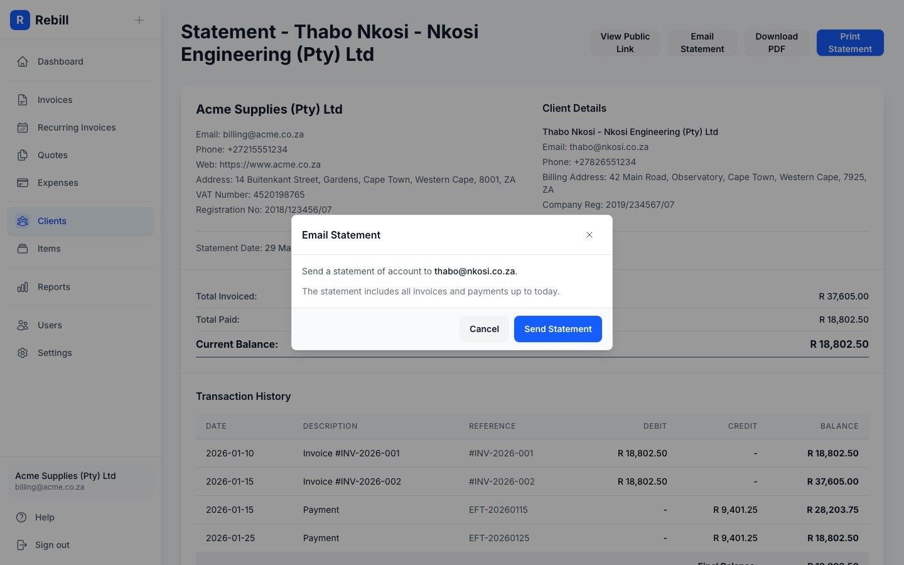Go to the Items section
Screen dimensions: 904x565
tap(49, 249)
